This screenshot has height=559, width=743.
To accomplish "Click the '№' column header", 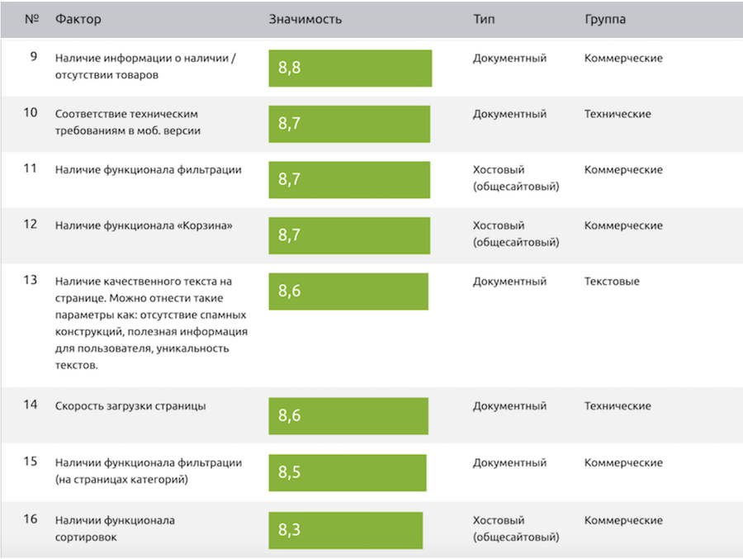I will (31, 20).
